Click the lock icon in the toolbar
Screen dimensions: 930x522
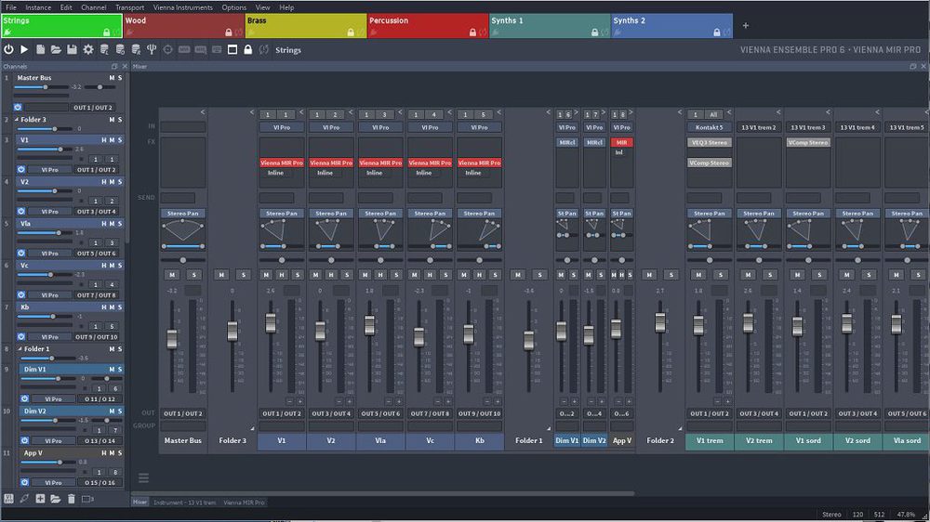[248, 50]
